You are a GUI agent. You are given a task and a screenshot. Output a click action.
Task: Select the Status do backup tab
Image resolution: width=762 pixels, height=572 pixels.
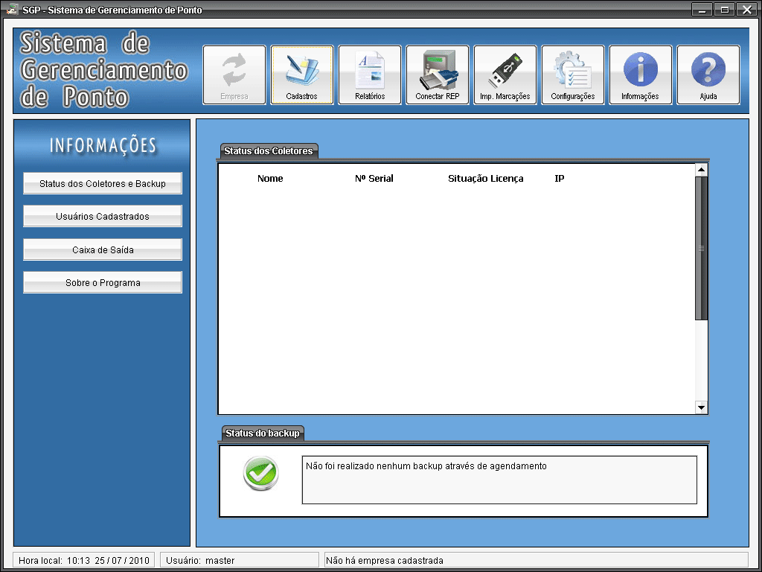pyautogui.click(x=263, y=433)
